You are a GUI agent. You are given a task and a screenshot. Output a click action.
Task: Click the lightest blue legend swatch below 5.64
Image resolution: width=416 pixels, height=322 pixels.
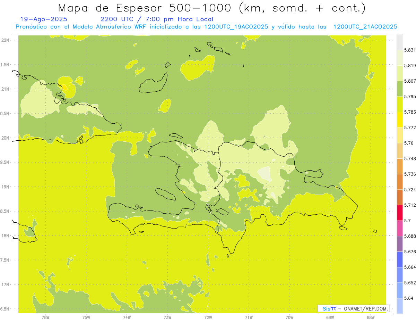point(400,306)
